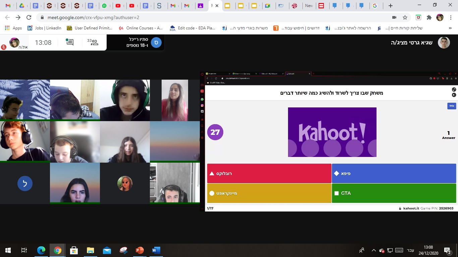
Task: Show hidden system tray icons chevron
Action: 374,250
